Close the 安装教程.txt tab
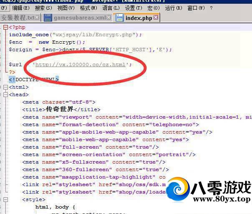The width and height of the screenshot is (252, 214). pos(38,17)
